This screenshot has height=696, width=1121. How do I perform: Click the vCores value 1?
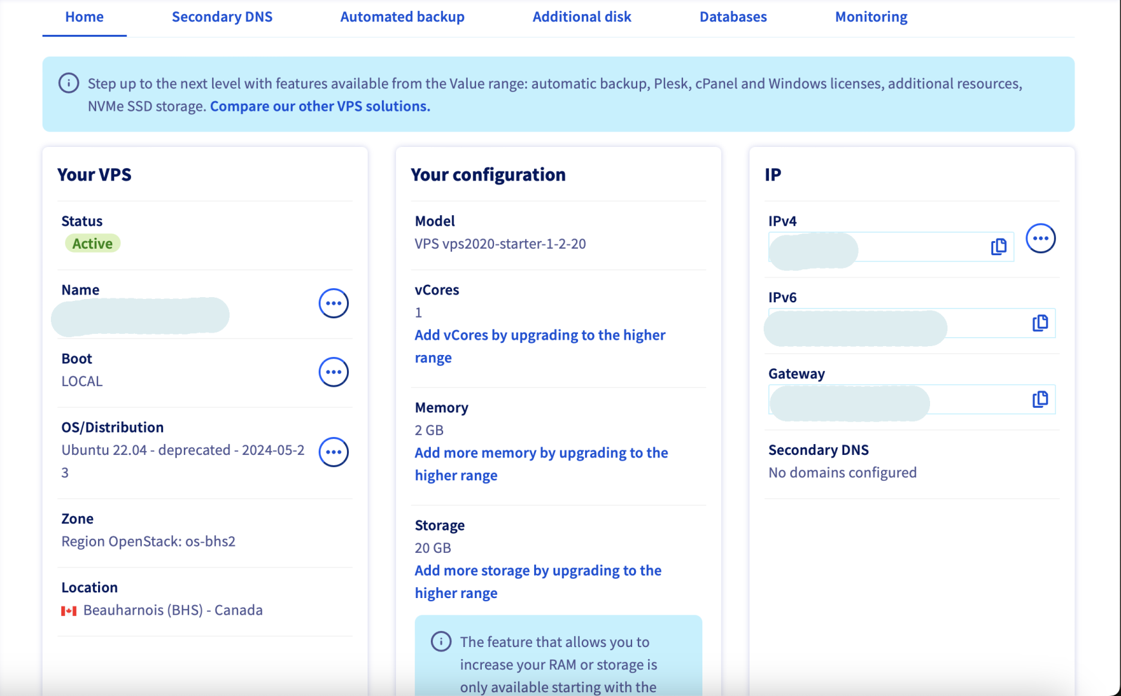[x=419, y=313]
